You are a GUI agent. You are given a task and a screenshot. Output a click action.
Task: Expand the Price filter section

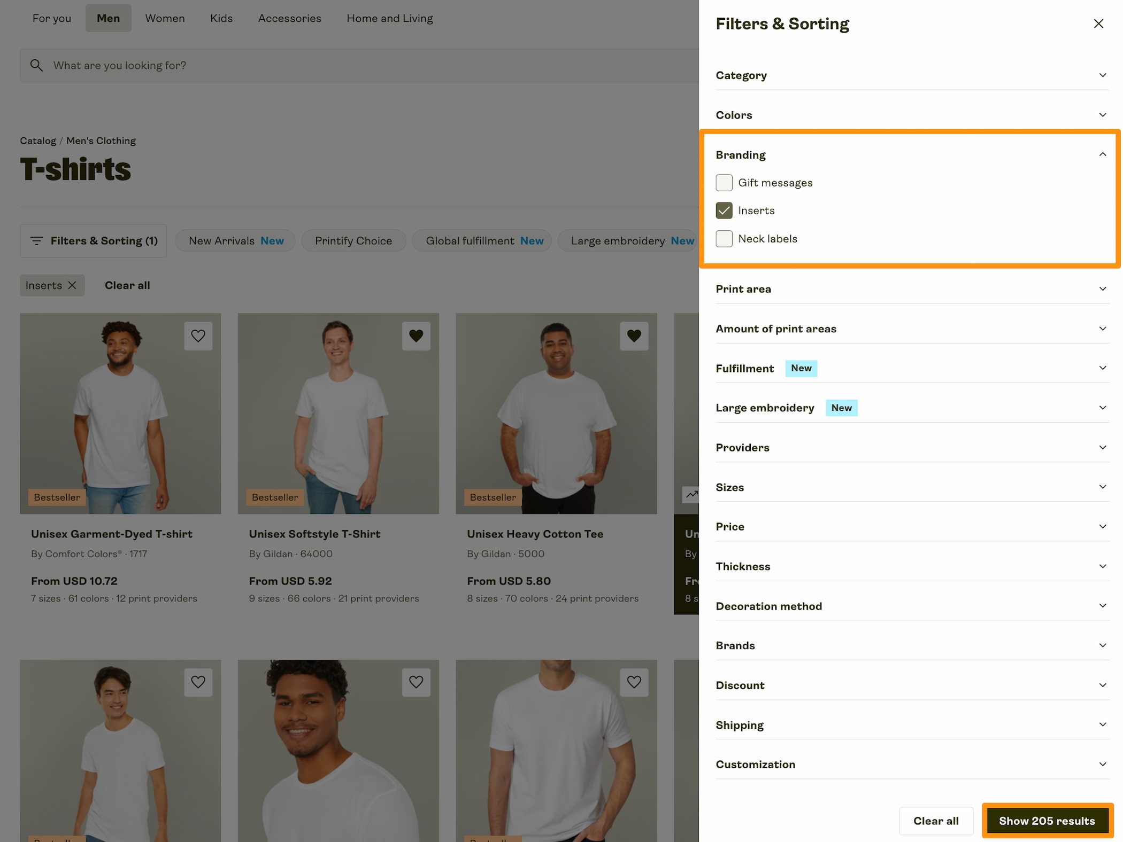(x=913, y=527)
